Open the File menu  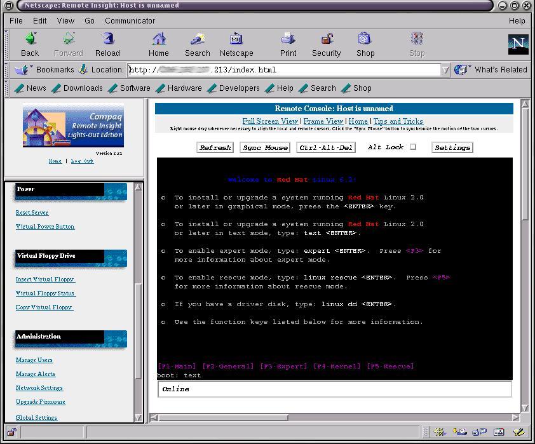click(x=16, y=20)
